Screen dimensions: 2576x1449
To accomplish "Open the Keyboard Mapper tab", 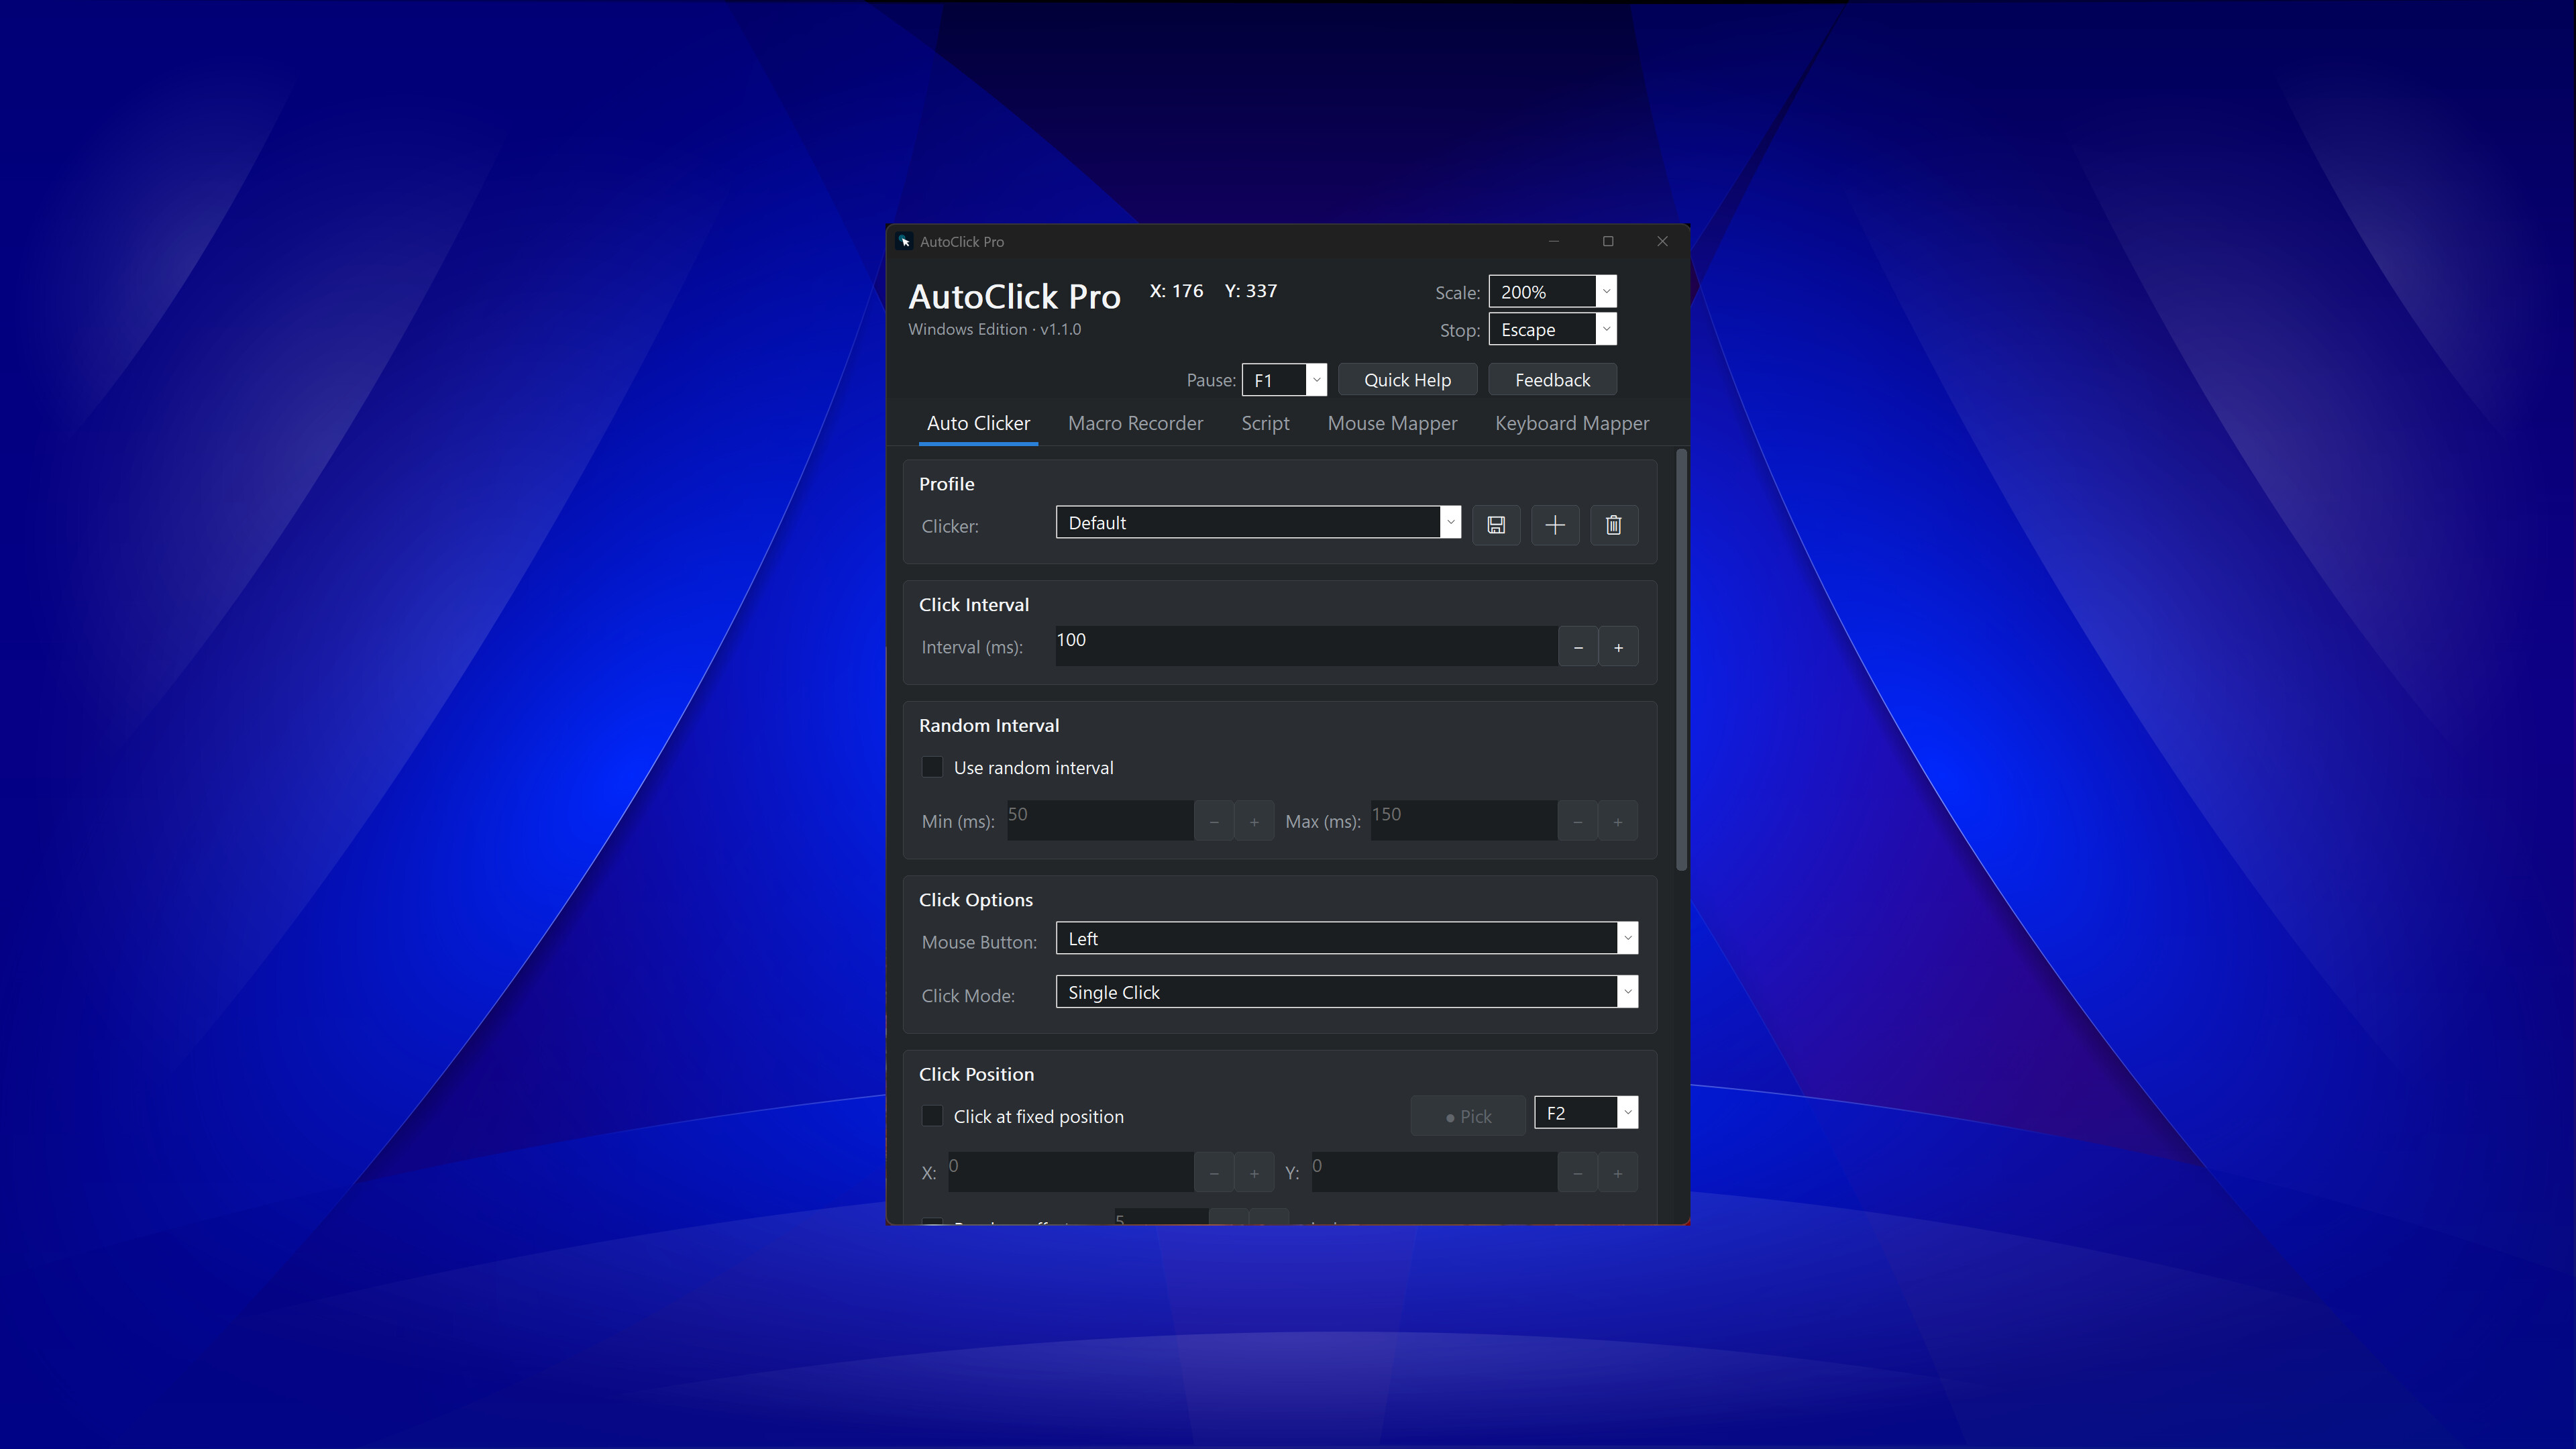I will coord(1572,423).
